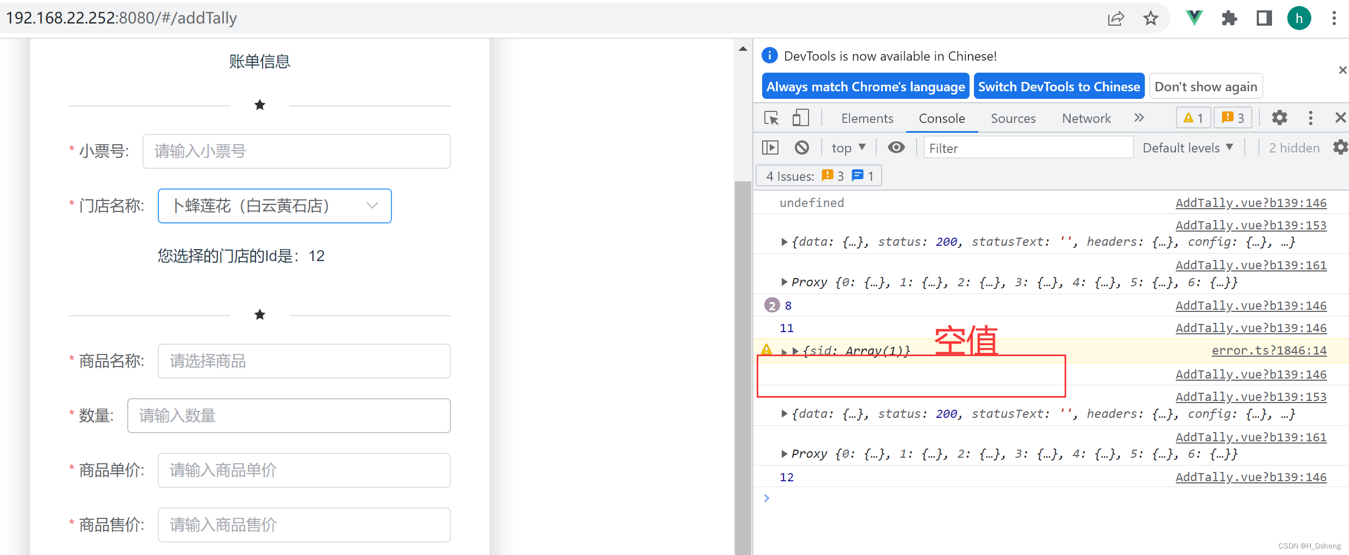The height and width of the screenshot is (555, 1349).
Task: Close the DevTools panel
Action: (1340, 118)
